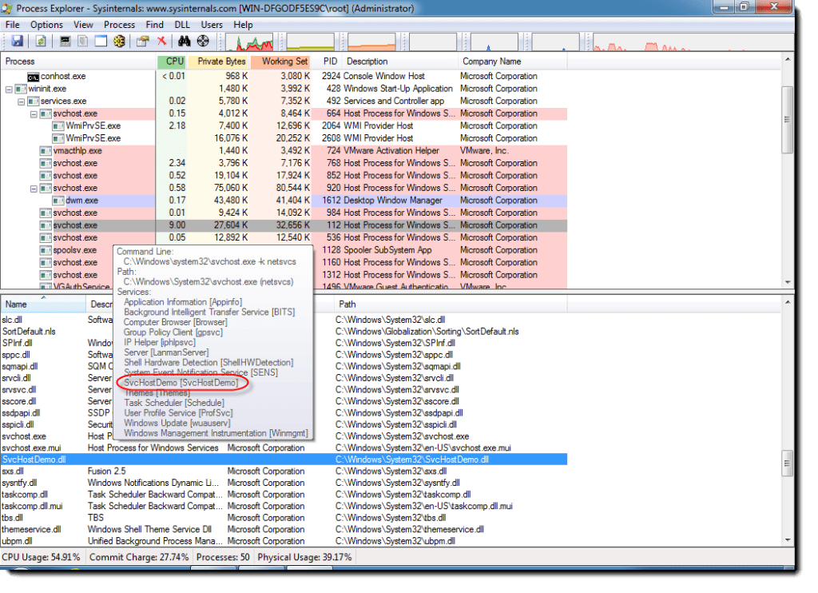Screen dimensions: 818x593
Task: Click the Kill Process red X icon
Action: (x=162, y=41)
